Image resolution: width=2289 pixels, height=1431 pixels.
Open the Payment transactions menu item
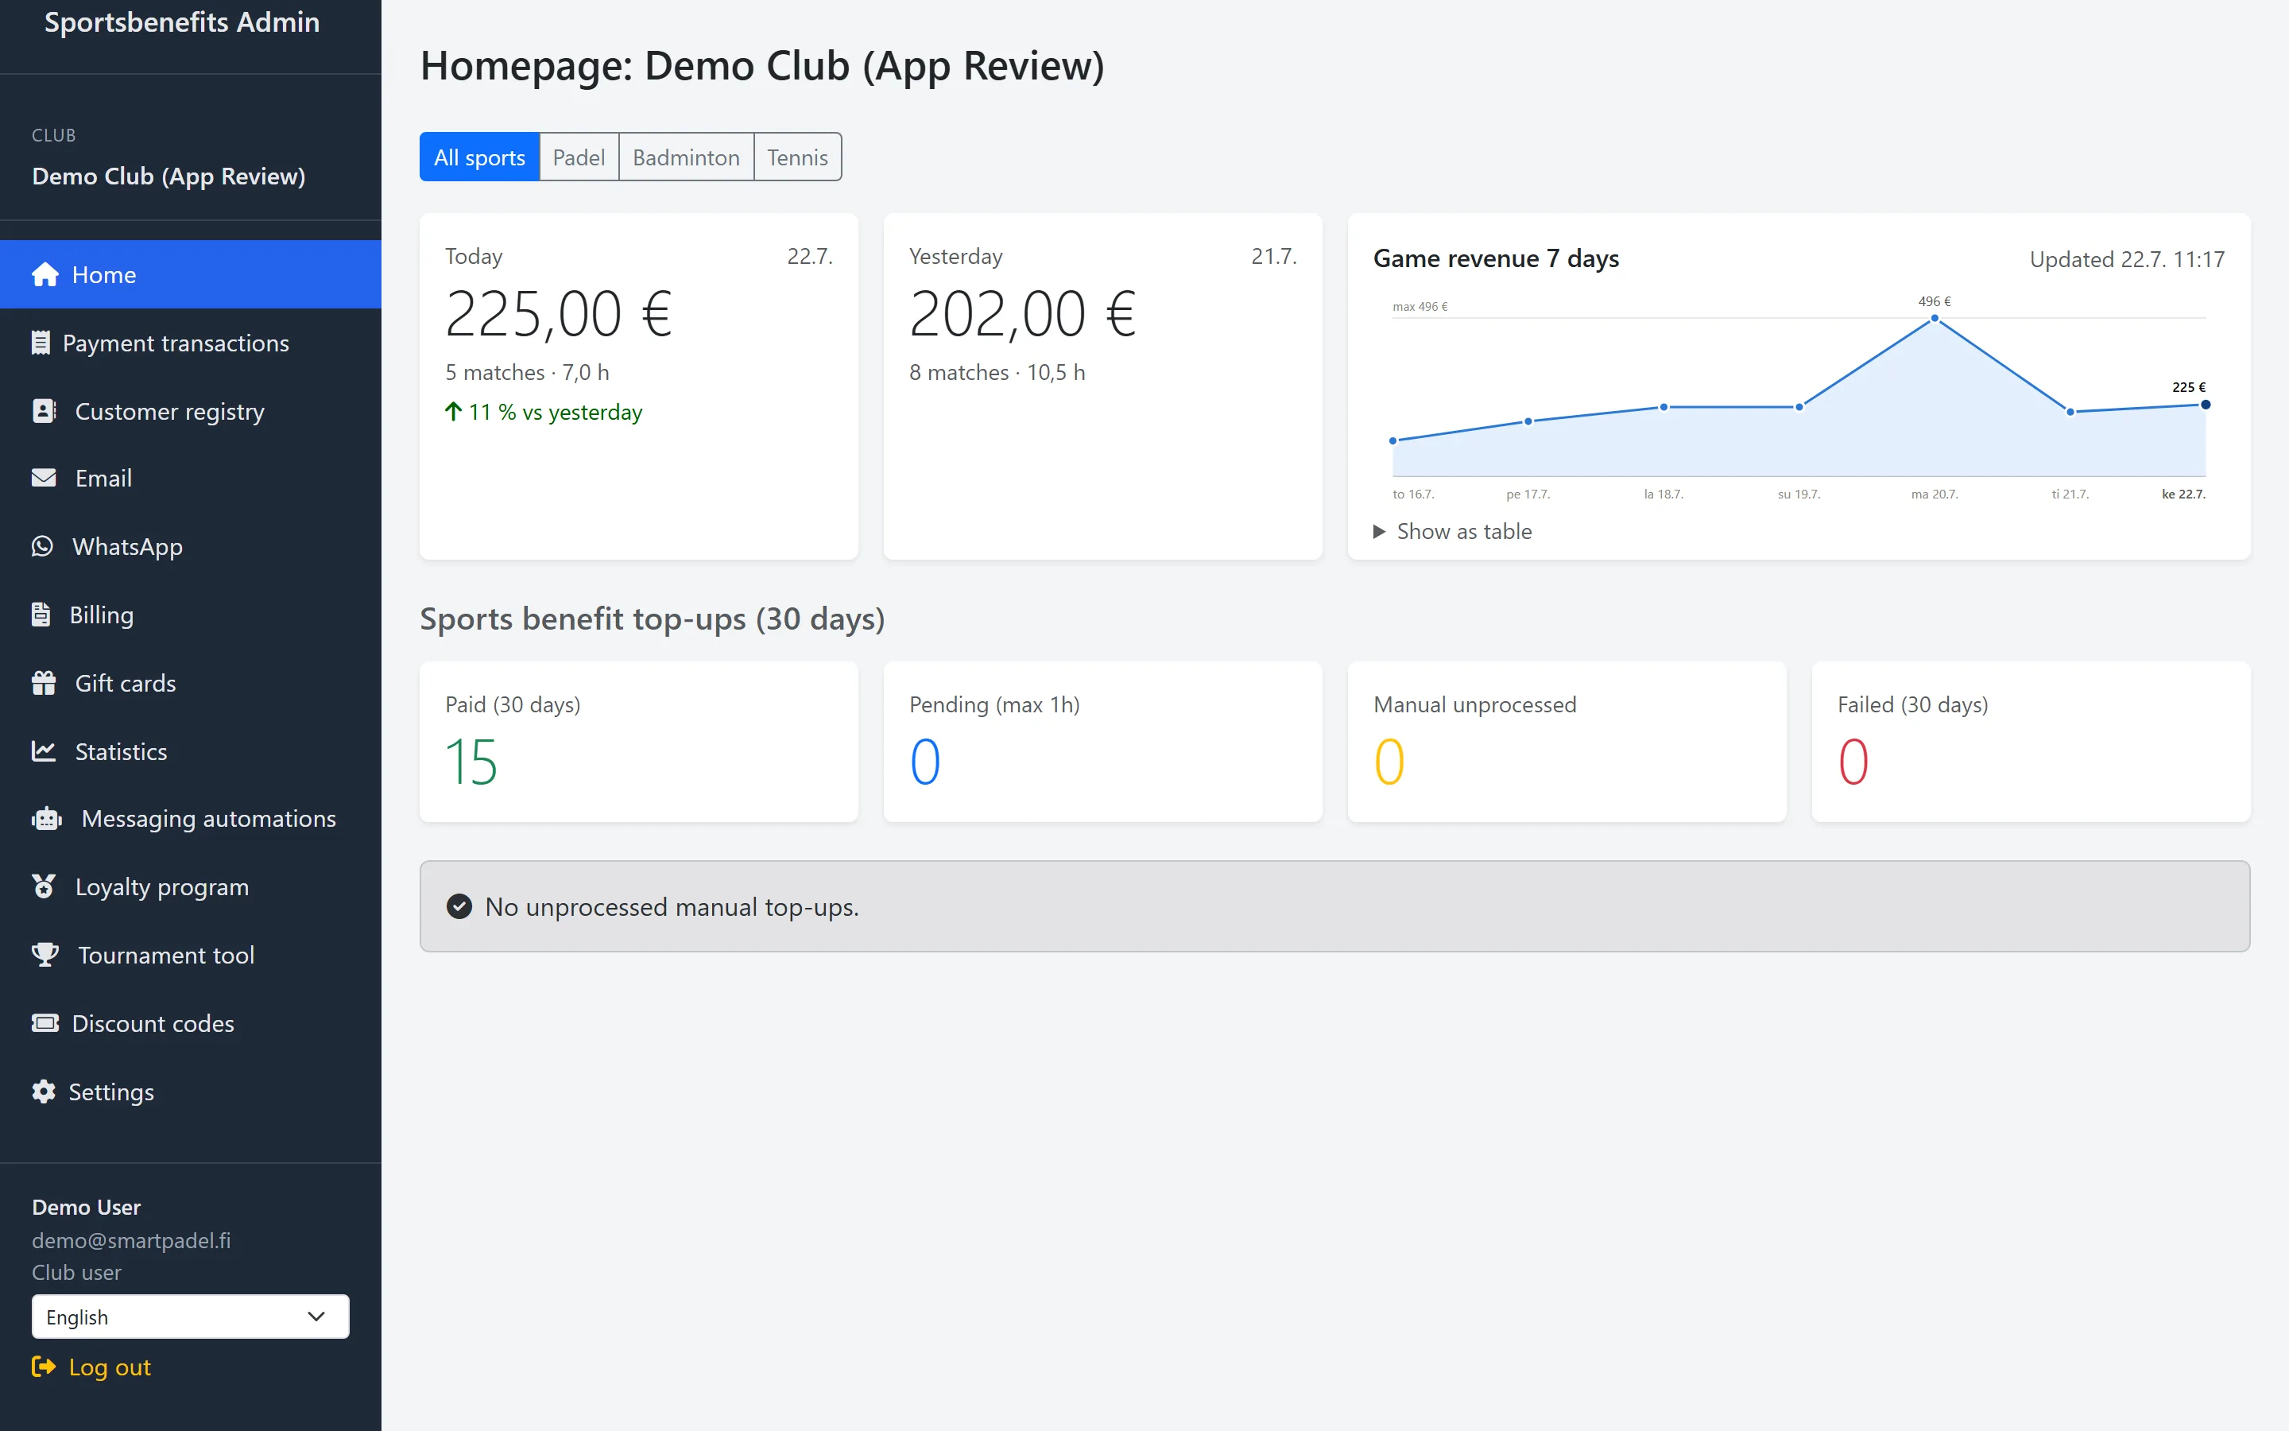tap(190, 343)
